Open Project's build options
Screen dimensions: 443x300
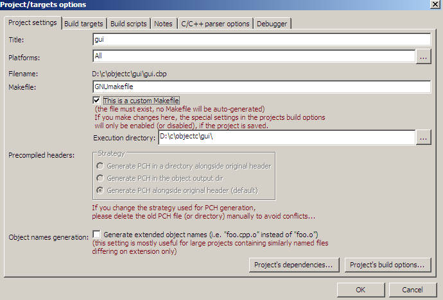point(387,265)
